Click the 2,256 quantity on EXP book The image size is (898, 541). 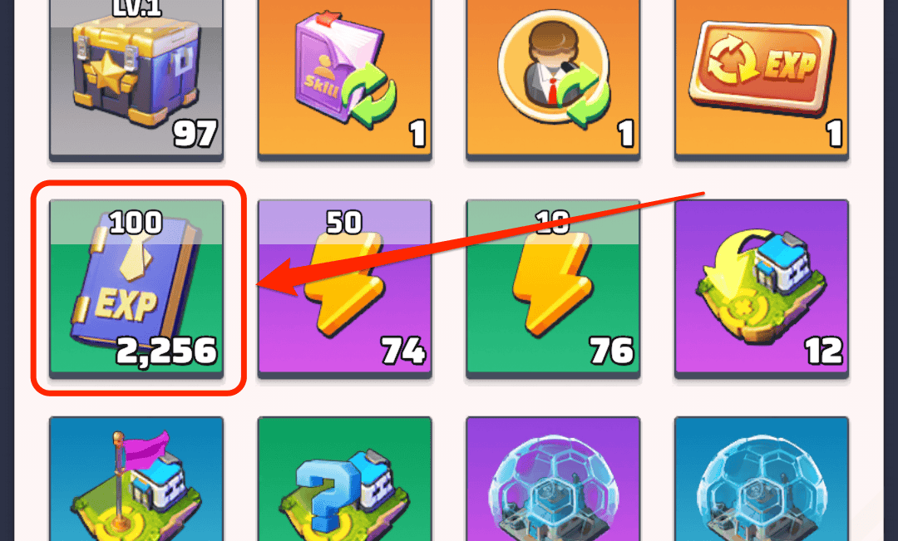[x=166, y=351]
